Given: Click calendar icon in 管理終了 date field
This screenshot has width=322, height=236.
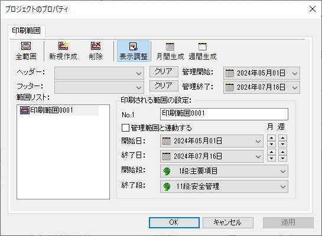Looking at the screenshot, I should point(229,87).
